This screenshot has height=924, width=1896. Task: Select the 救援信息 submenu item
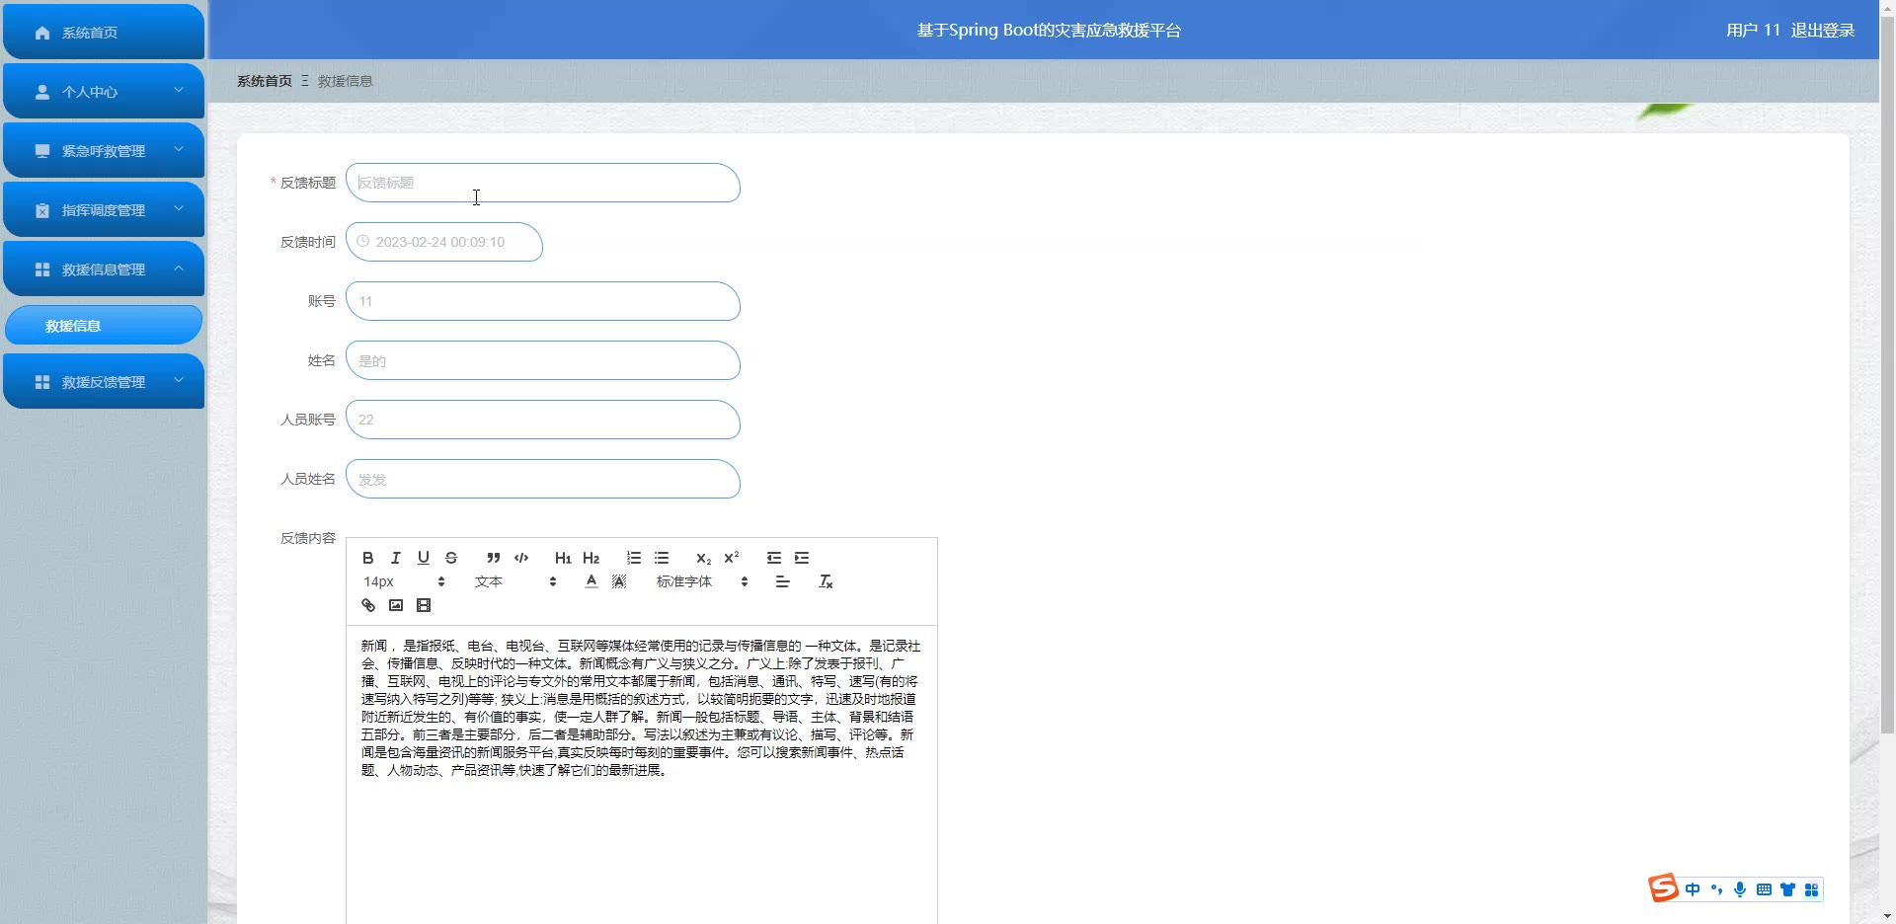[x=104, y=325]
